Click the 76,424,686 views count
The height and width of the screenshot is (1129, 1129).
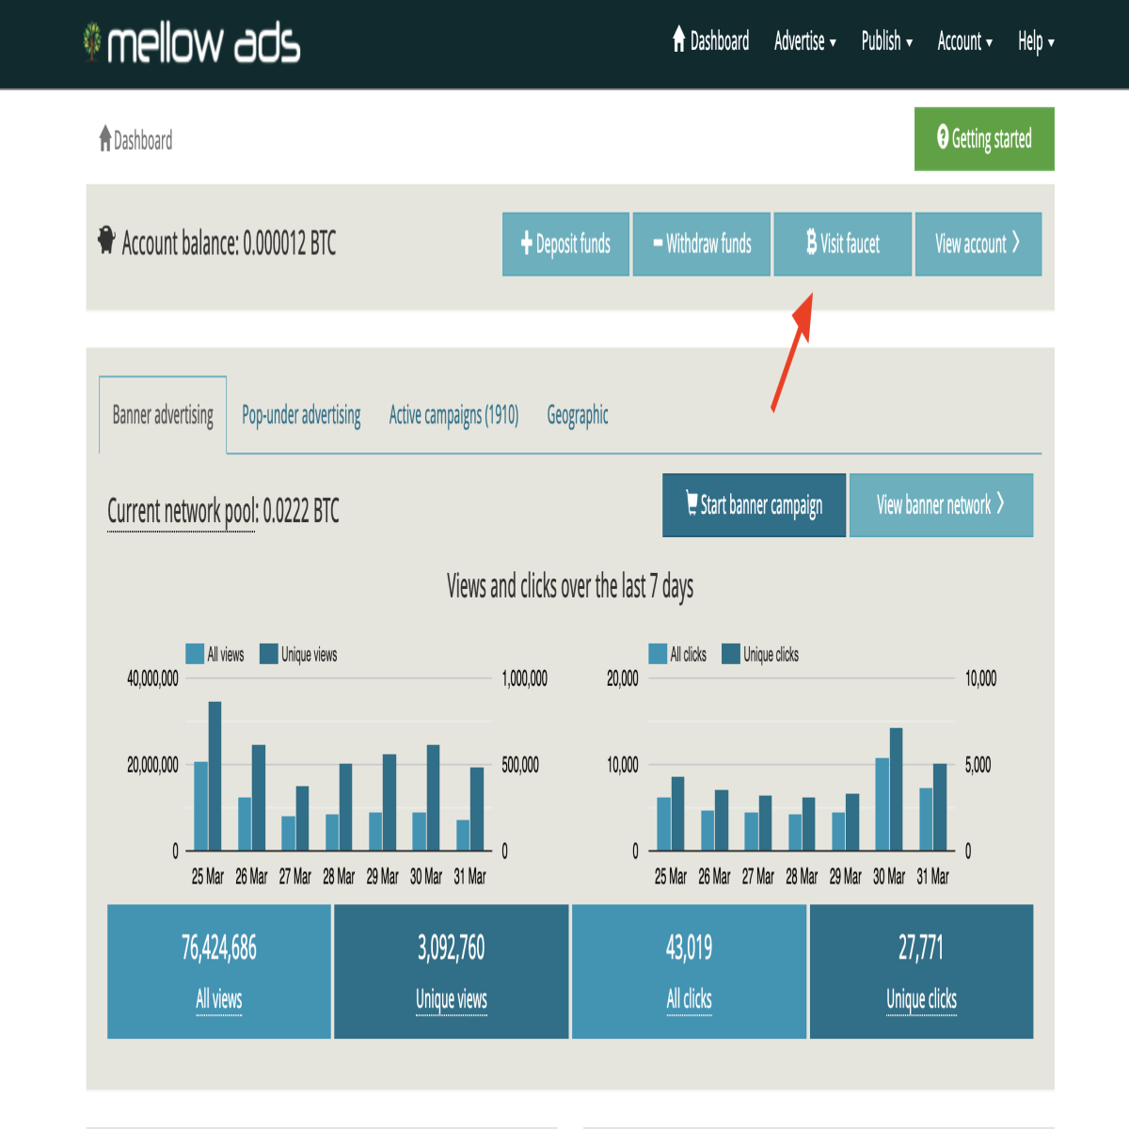point(219,947)
